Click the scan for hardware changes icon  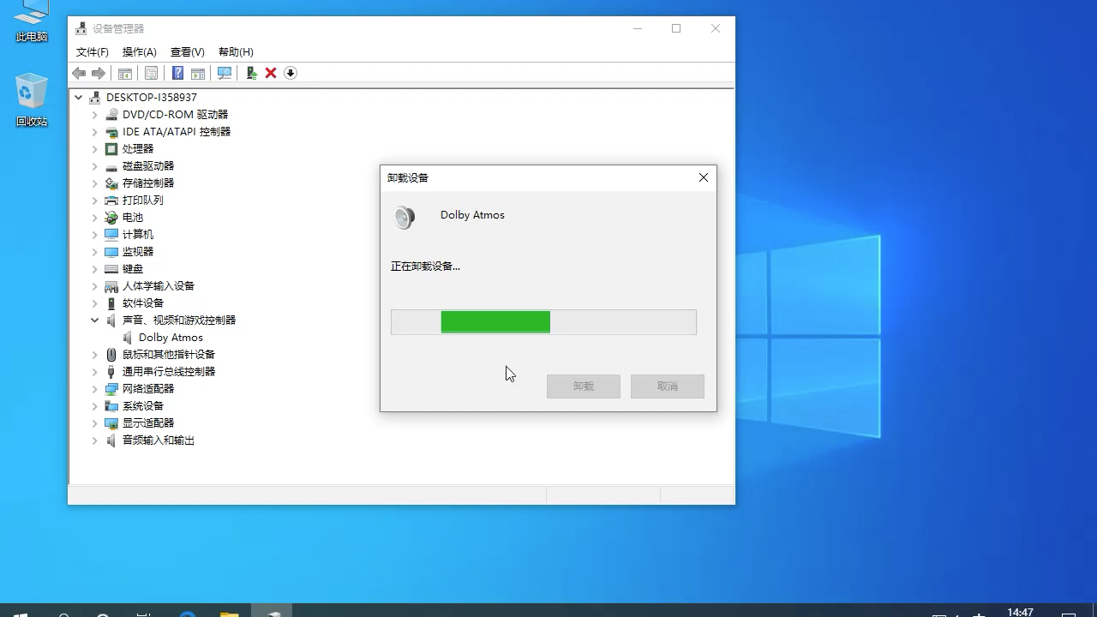[x=225, y=74]
